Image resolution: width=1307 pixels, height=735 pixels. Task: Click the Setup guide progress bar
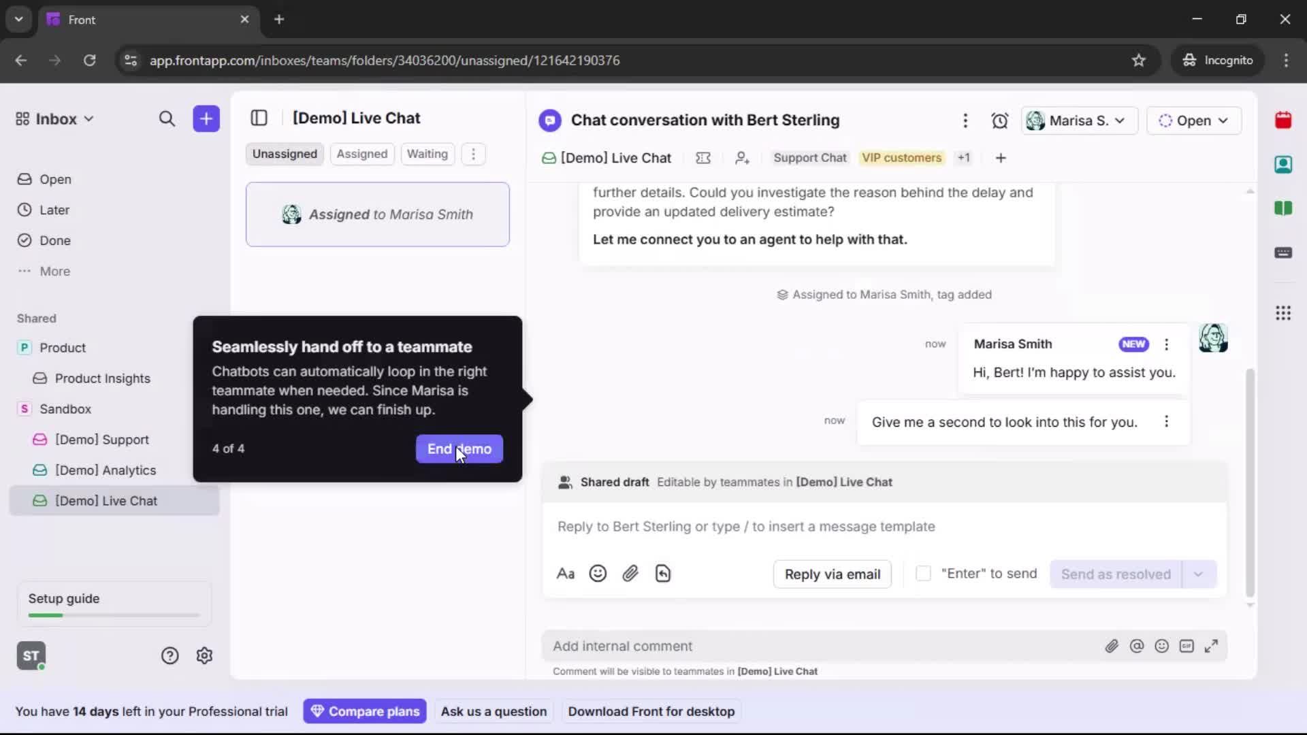pyautogui.click(x=112, y=615)
